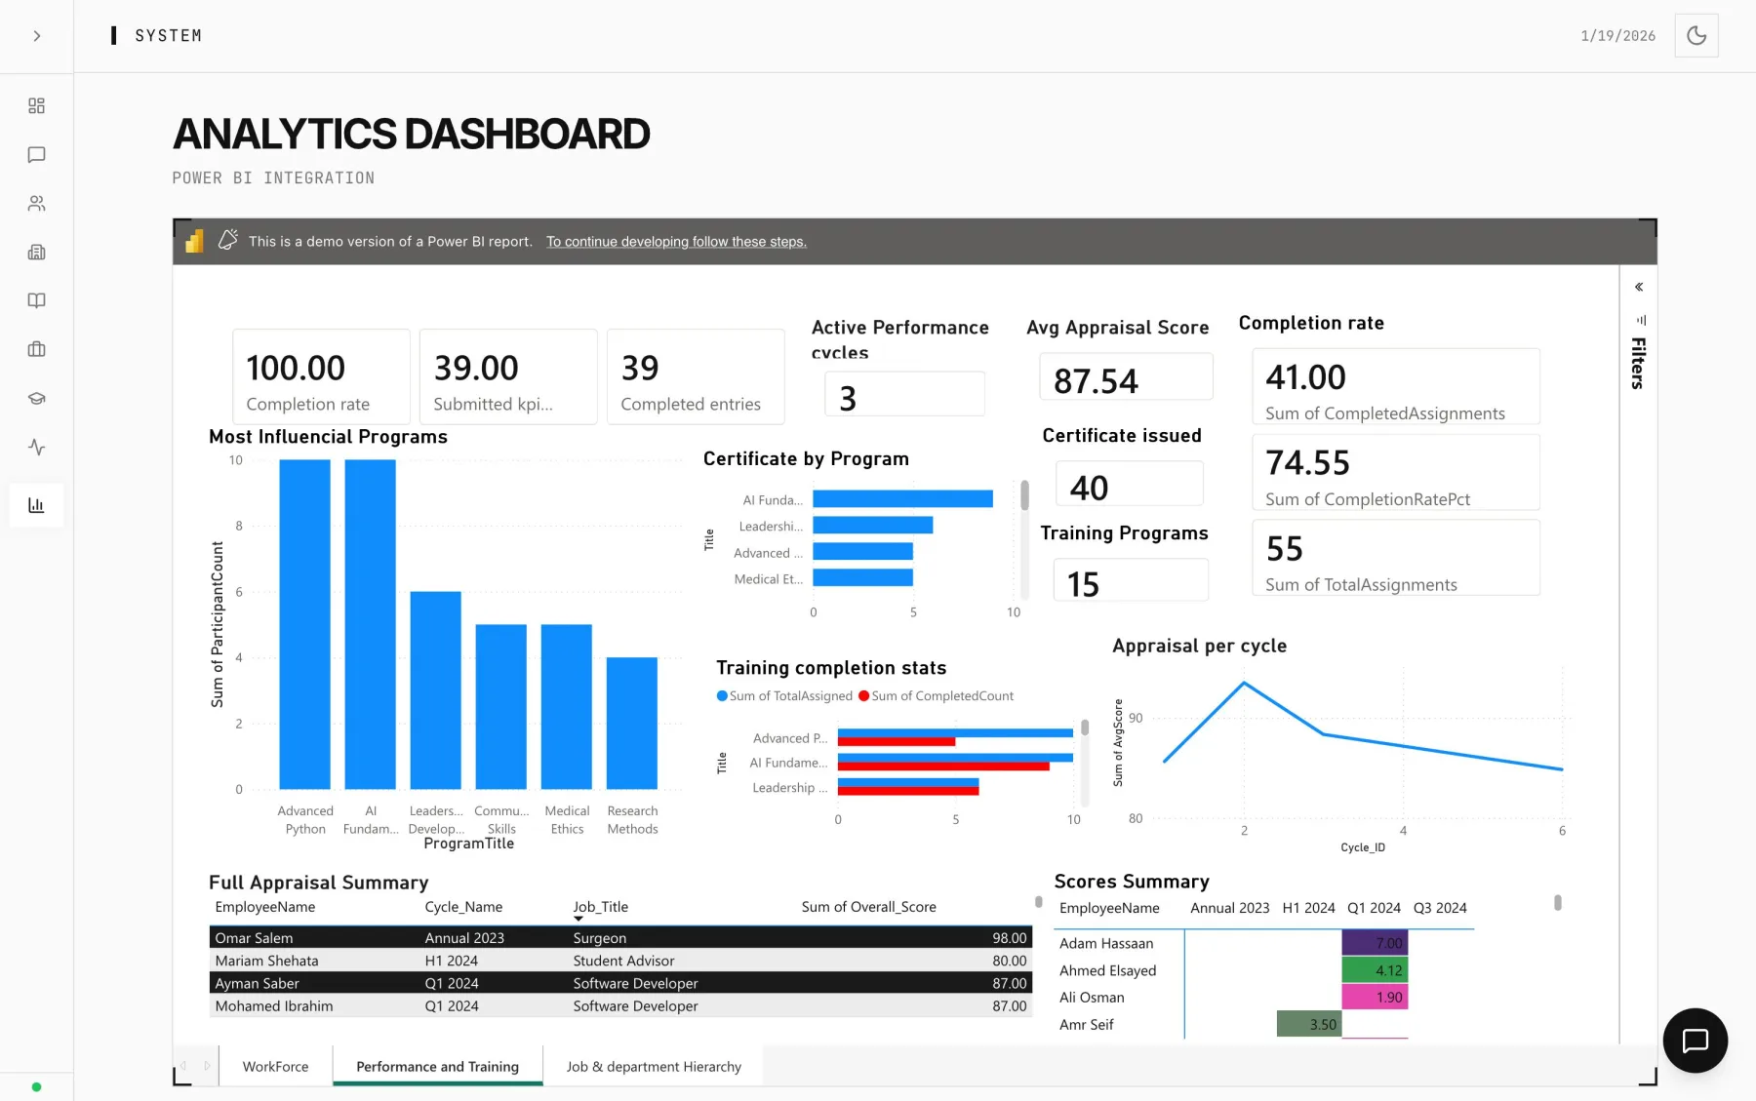Image resolution: width=1756 pixels, height=1101 pixels.
Task: Click the Sum of CompletedAssignments 41.00 card
Action: click(x=1396, y=386)
